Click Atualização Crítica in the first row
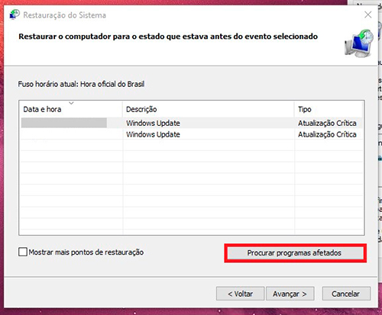Image resolution: width=382 pixels, height=315 pixels. (x=327, y=123)
